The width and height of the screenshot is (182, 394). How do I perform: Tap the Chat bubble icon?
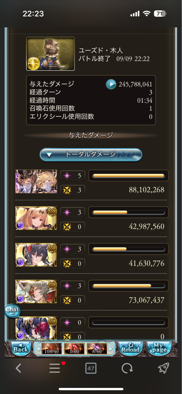tap(12, 310)
